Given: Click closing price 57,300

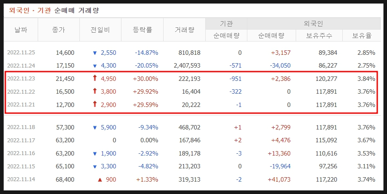Looking at the screenshot, I should pyautogui.click(x=65, y=127).
